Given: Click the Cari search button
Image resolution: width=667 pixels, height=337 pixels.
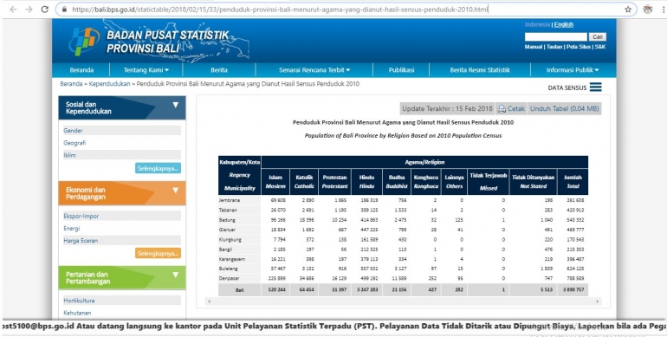Looking at the screenshot, I should point(598,37).
